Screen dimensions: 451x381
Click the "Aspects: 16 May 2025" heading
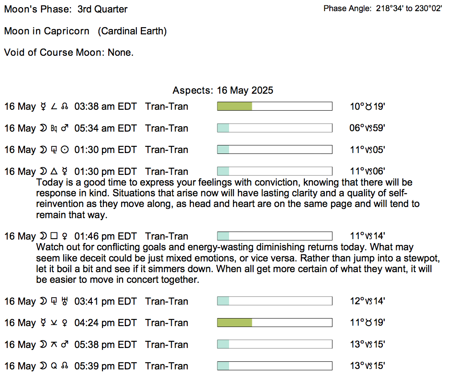click(x=223, y=91)
